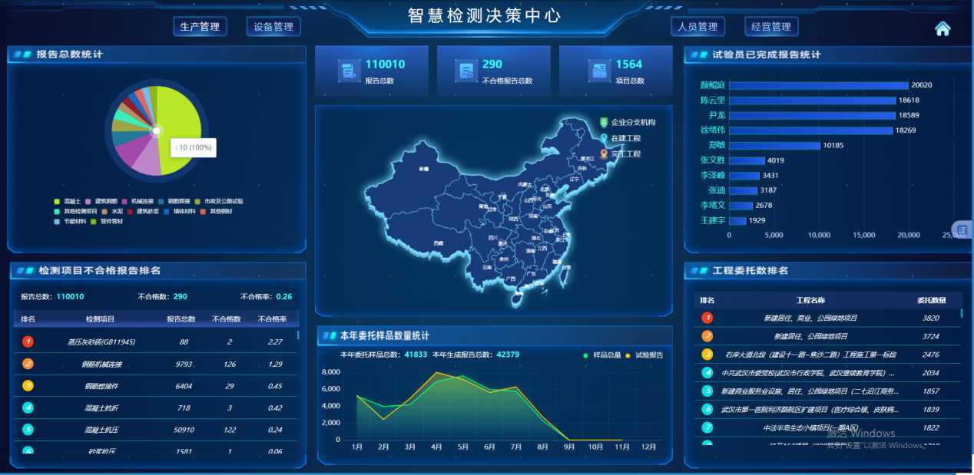
Task: Go to 人员管理 section
Action: pyautogui.click(x=697, y=27)
